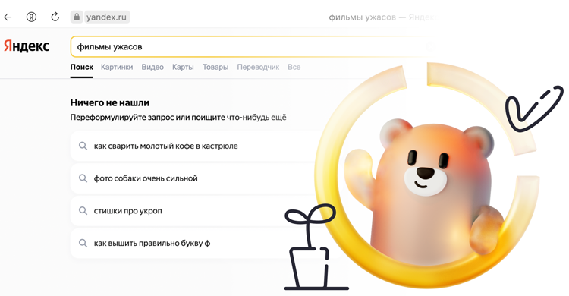Open the Карты tab
The height and width of the screenshot is (296, 569).
[x=183, y=67]
